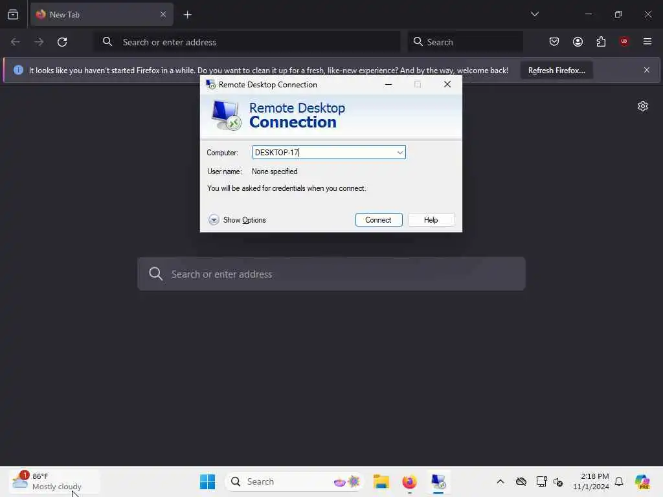Open the Windows Start menu
Image resolution: width=663 pixels, height=497 pixels.
click(x=207, y=481)
